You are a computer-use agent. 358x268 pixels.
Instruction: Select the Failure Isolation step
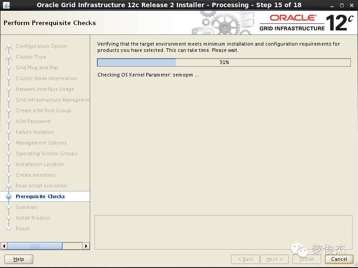35,132
